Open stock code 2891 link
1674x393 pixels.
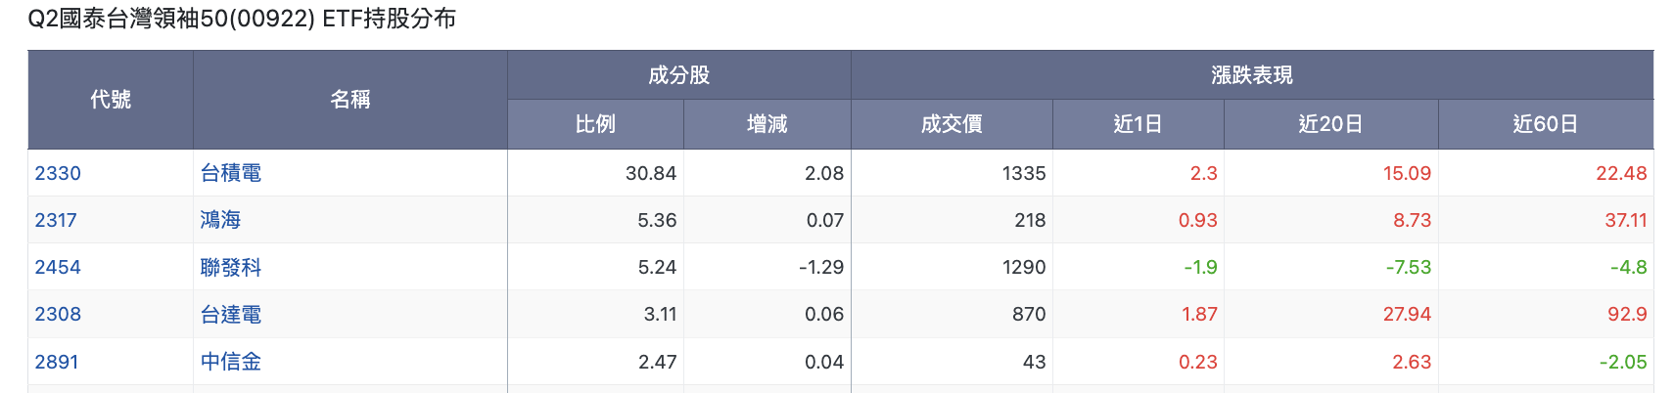tap(57, 362)
